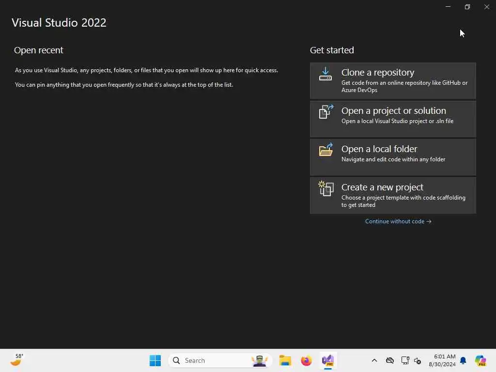Click the OneDrive cloud tray icon

point(390,360)
